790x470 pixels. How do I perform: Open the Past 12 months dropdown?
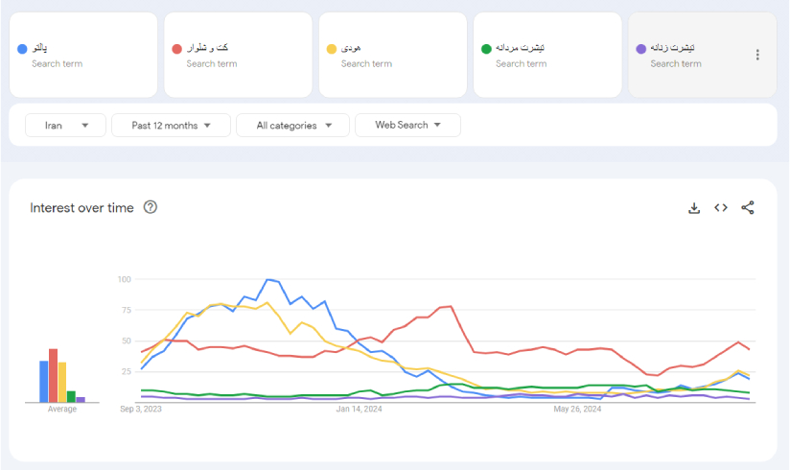tap(171, 125)
